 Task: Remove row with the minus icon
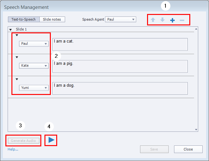point(182,20)
